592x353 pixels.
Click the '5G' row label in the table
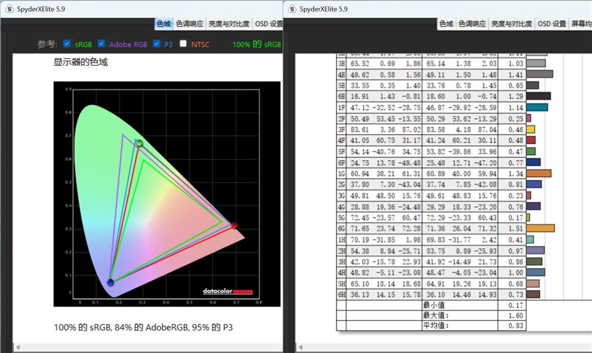pos(341,218)
